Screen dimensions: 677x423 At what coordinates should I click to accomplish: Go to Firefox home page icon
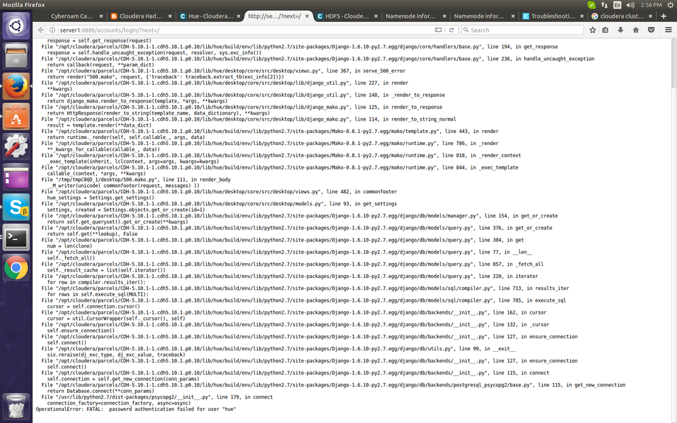[636, 30]
